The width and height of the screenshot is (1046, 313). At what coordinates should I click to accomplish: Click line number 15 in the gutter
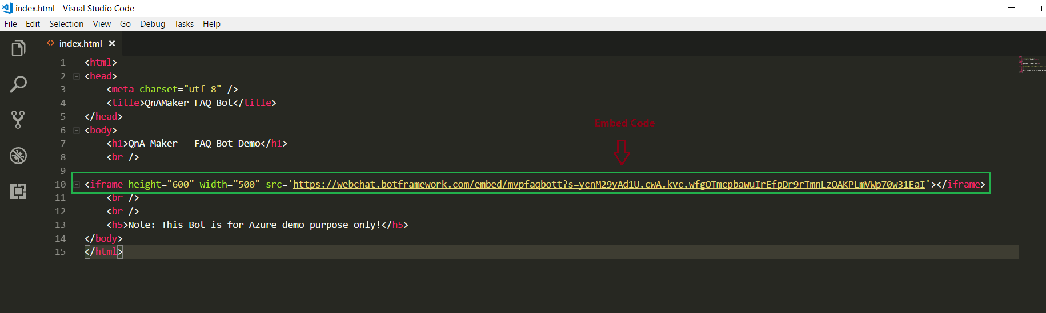coord(60,251)
